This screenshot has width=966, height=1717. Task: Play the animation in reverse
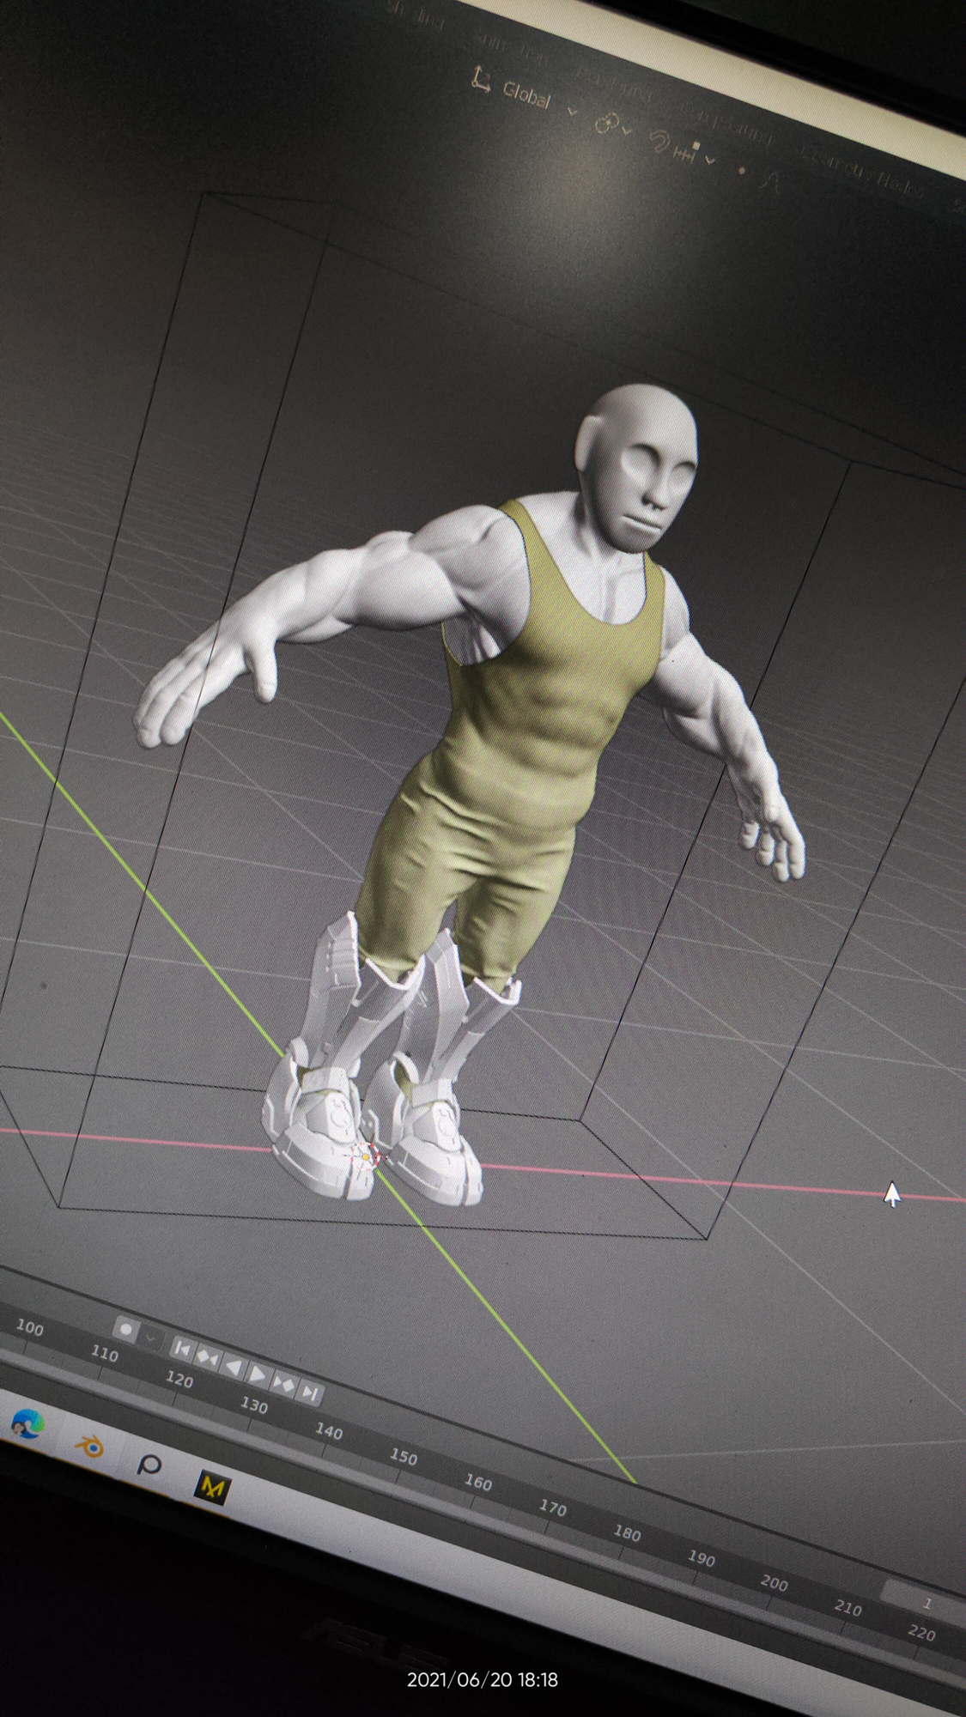click(234, 1366)
